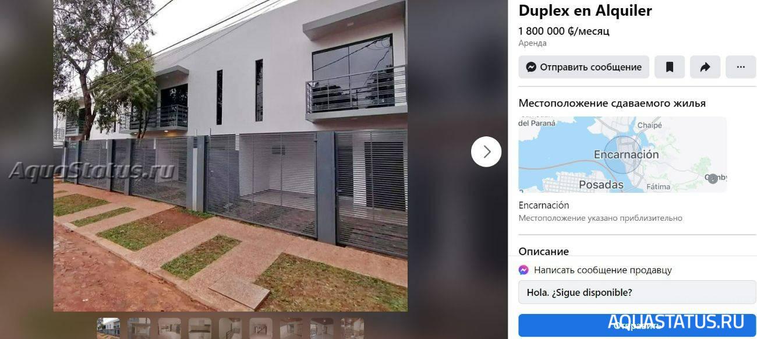Select the second photo thumbnail
This screenshot has width=757, height=339.
139,329
